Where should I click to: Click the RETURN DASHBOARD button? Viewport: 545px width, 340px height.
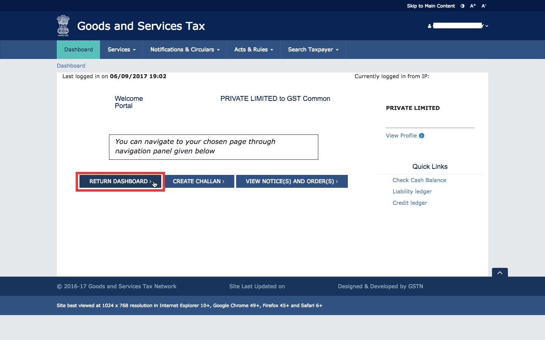point(120,181)
